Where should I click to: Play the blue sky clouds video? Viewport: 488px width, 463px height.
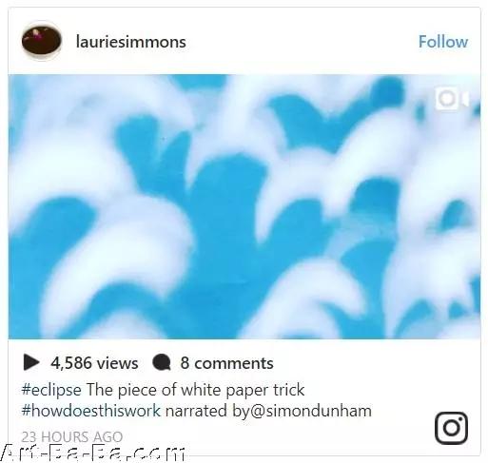244,206
